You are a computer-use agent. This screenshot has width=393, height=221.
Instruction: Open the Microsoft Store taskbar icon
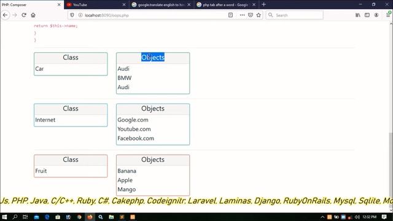[58, 217]
